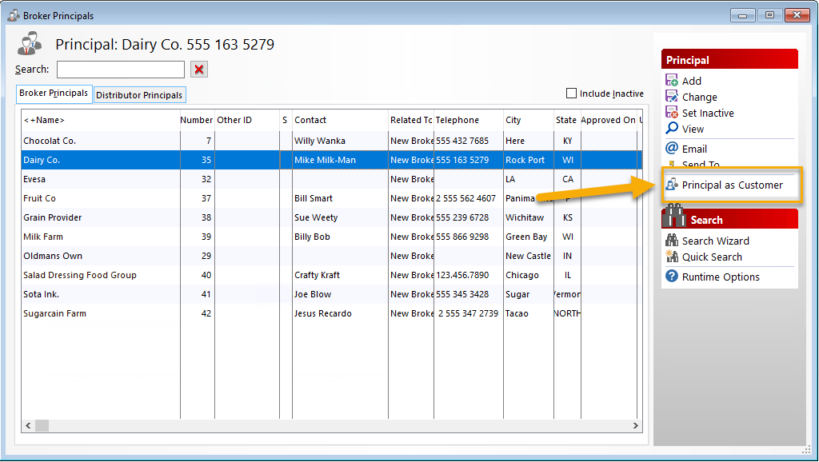Click the city Green Bay cell
Screen dimensions: 819x462
526,237
